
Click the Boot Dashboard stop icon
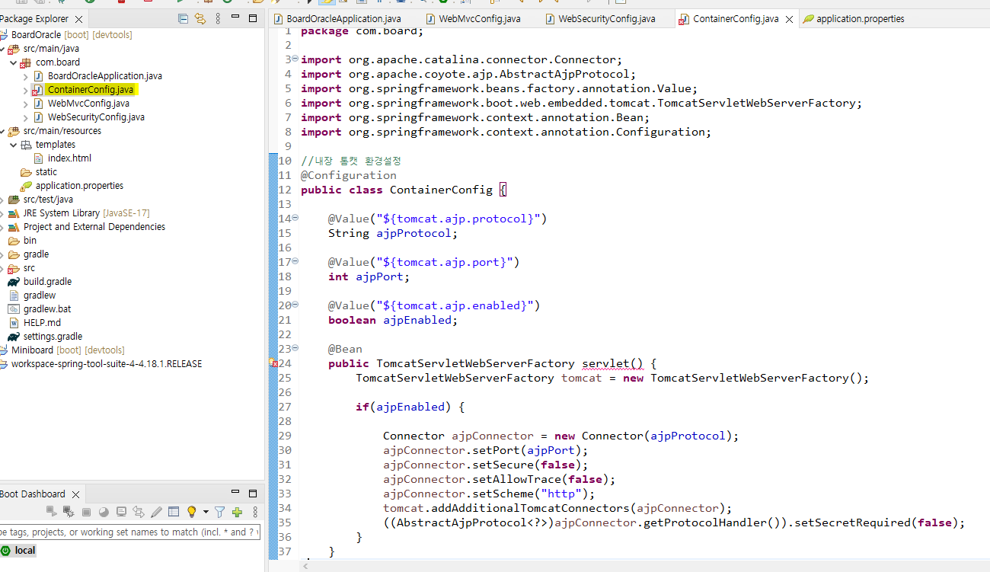[86, 512]
